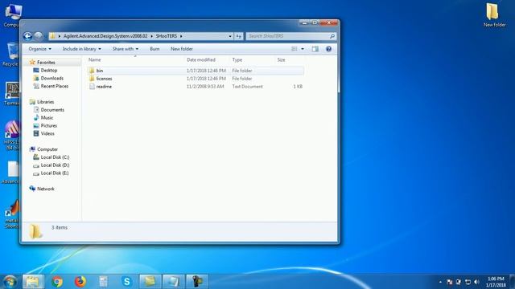
Task: Click the Forward navigation arrow
Action: pyautogui.click(x=39, y=36)
